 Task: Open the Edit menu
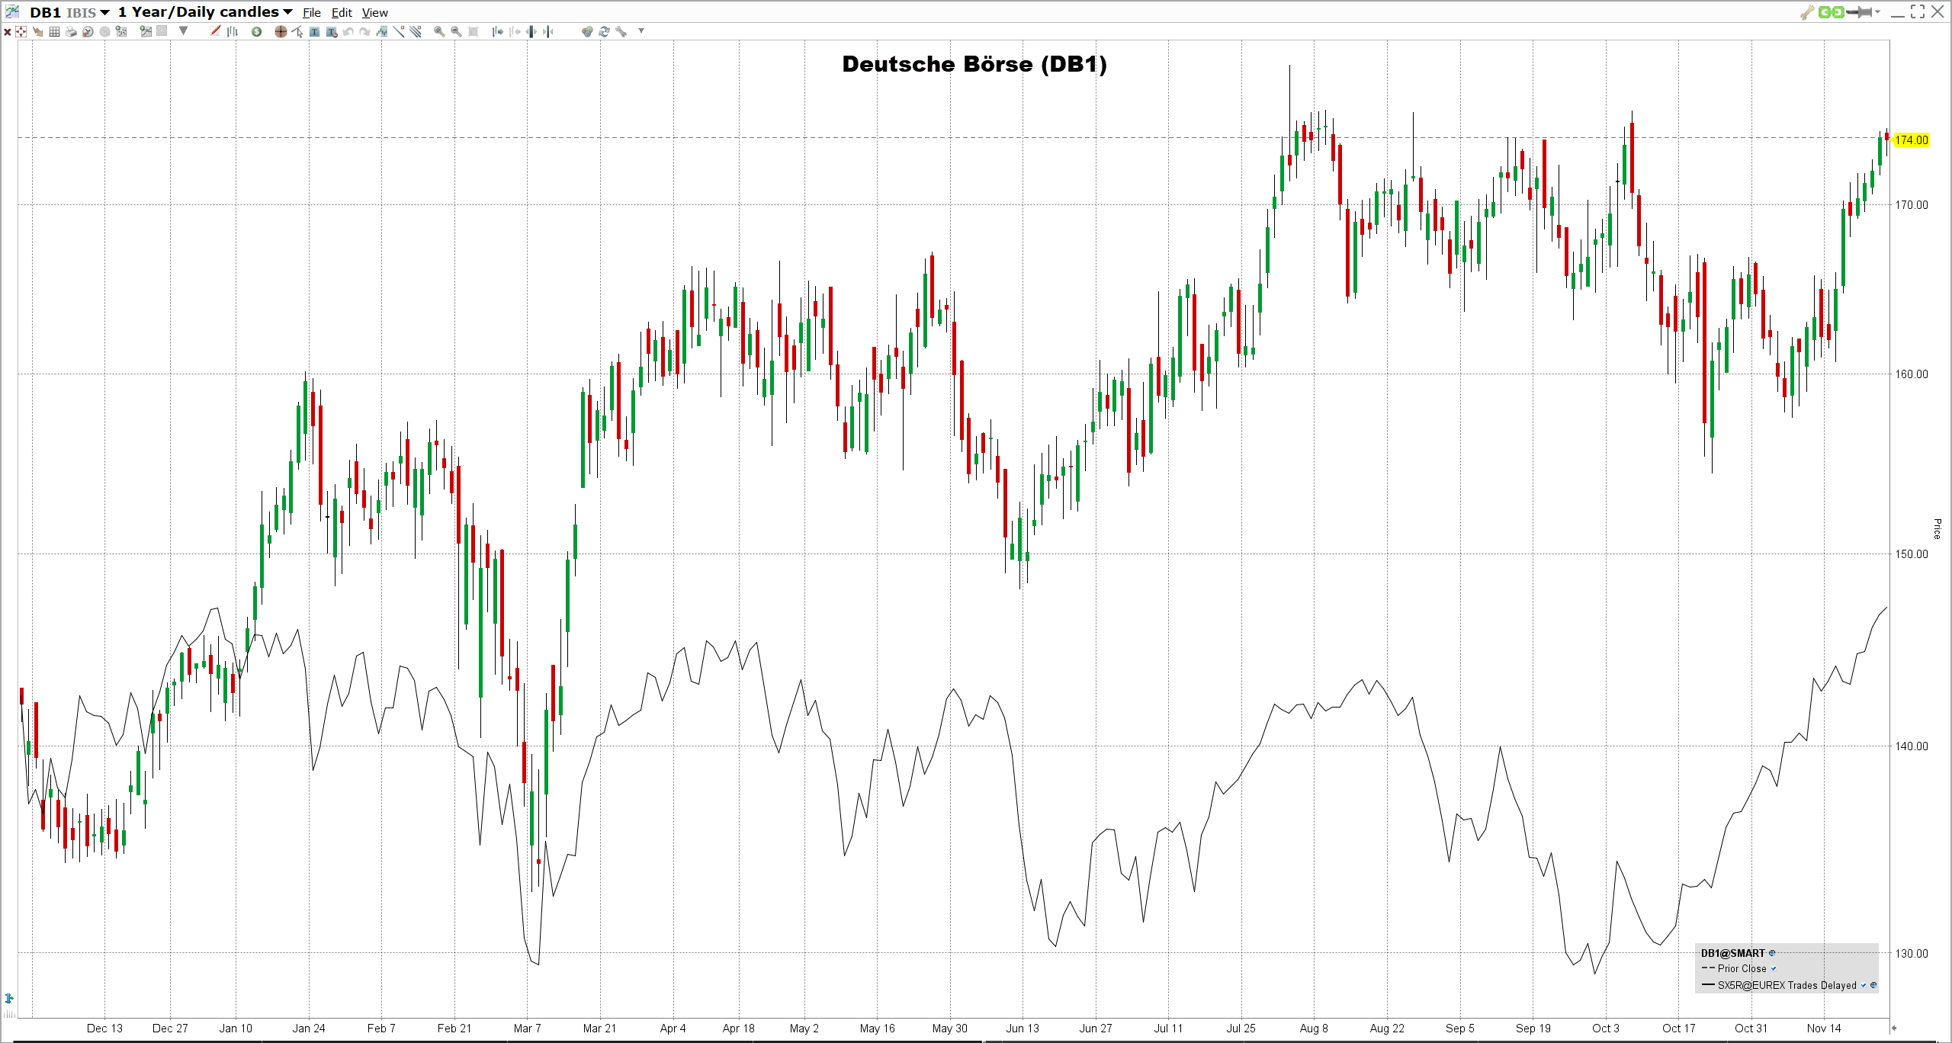[342, 13]
